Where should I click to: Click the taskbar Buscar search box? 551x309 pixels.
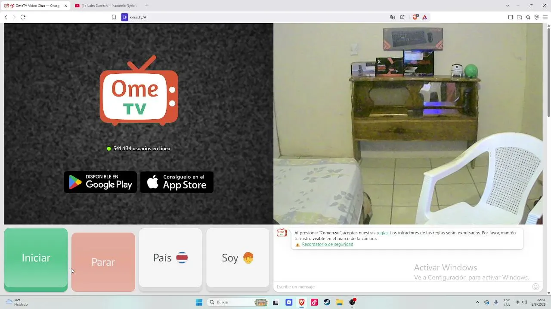(238, 302)
